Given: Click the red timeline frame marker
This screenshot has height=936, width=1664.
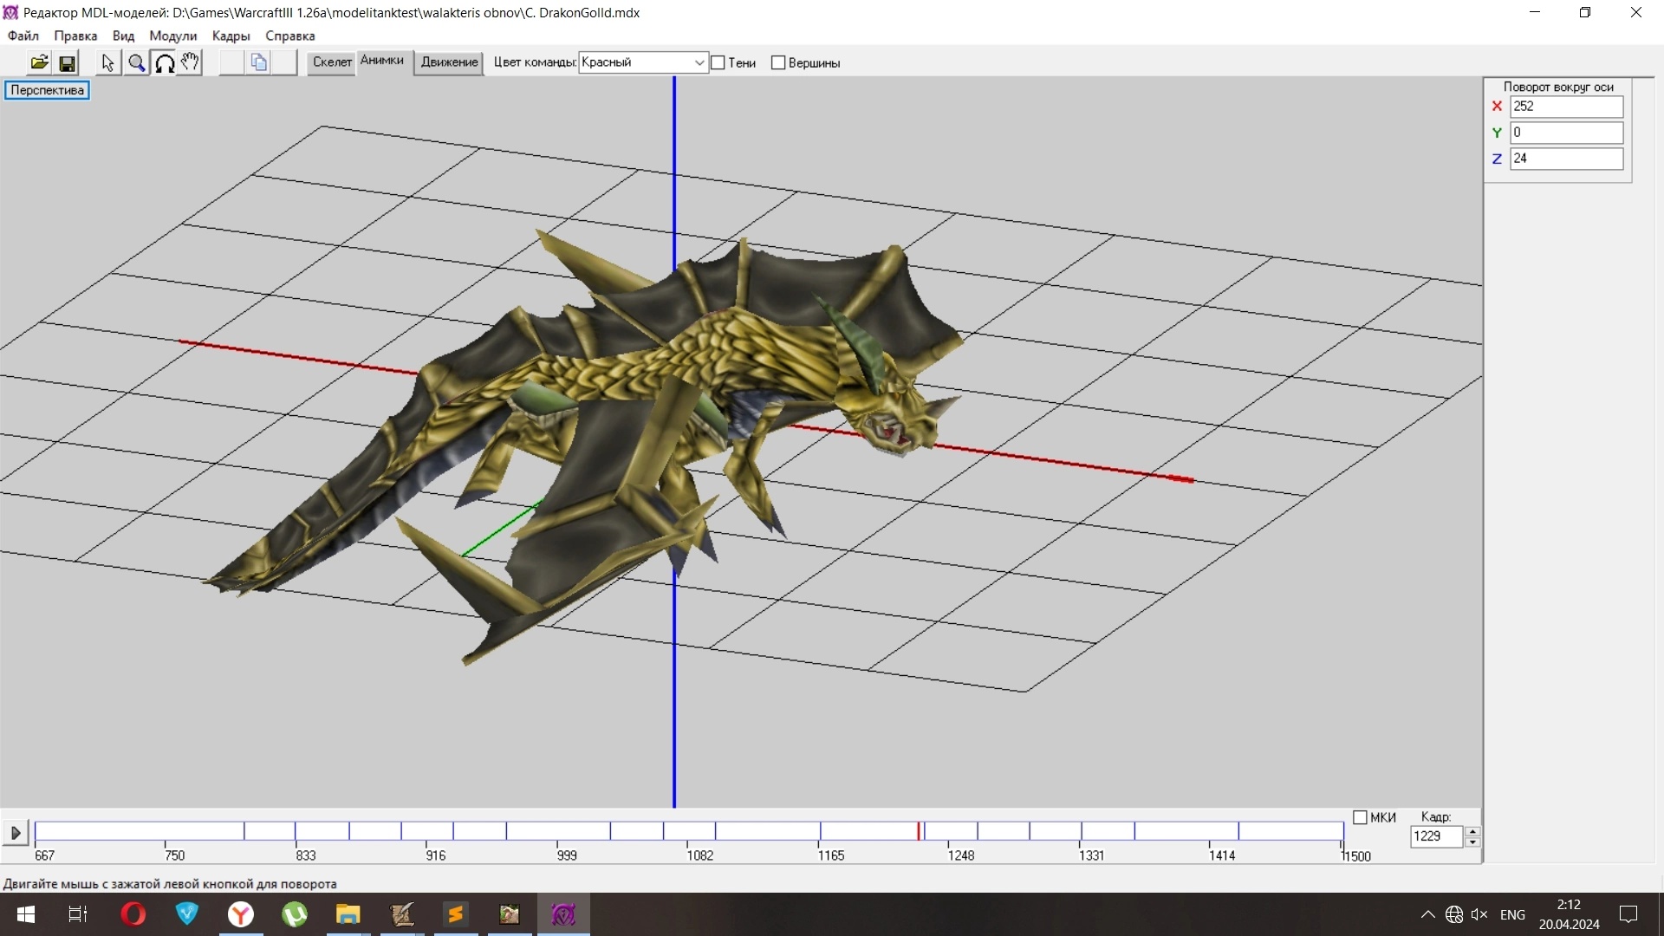Looking at the screenshot, I should tap(919, 831).
